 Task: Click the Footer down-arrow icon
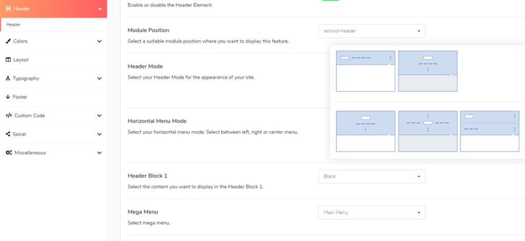[x=8, y=97]
